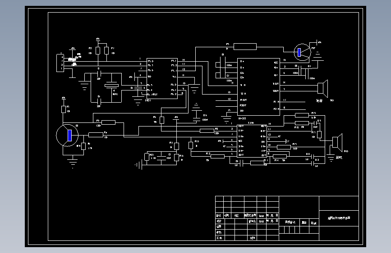Click resistor R4 on the left transistor base
Viewport: 391px width, 253px height.
(x=96, y=135)
